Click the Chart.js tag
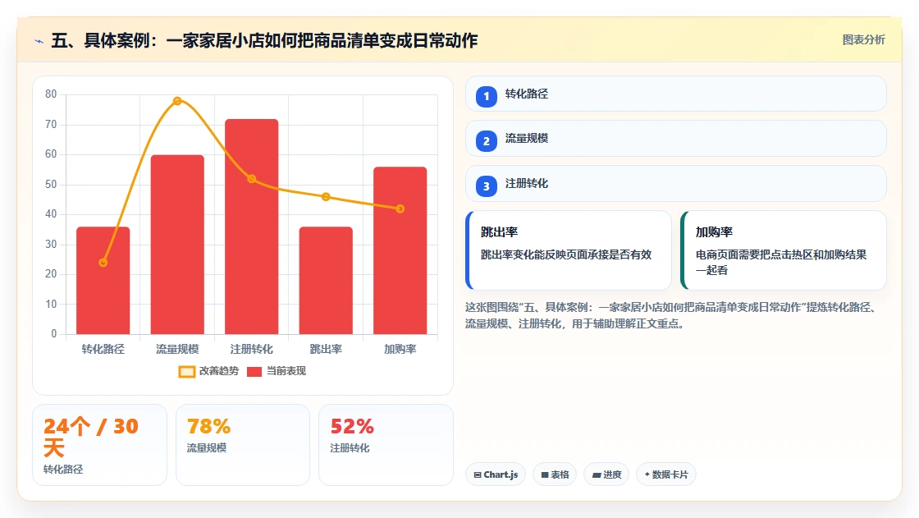 [x=496, y=474]
